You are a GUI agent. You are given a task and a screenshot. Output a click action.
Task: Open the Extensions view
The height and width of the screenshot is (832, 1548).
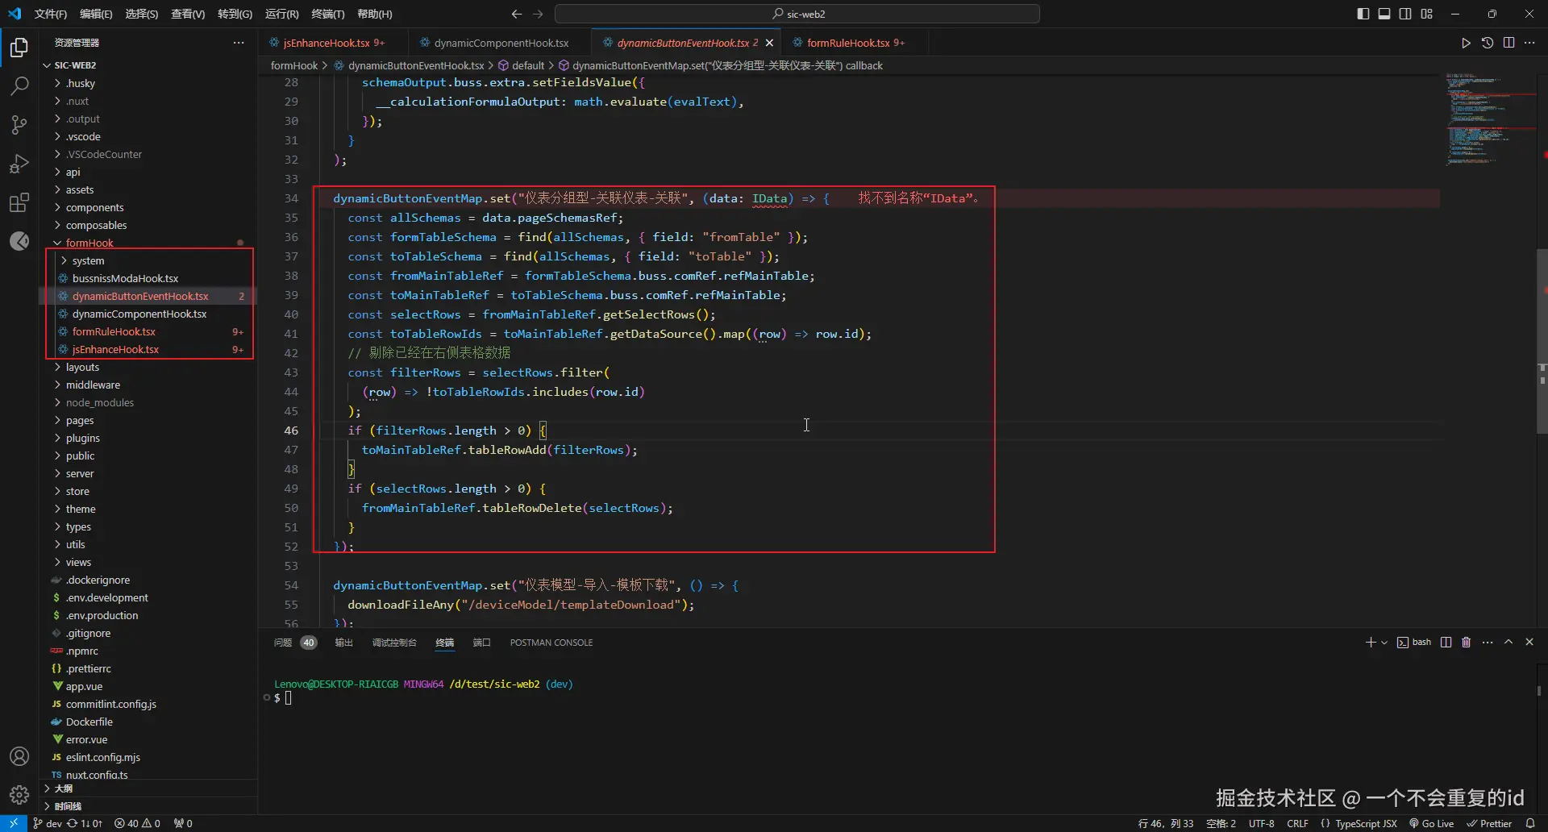pyautogui.click(x=19, y=202)
